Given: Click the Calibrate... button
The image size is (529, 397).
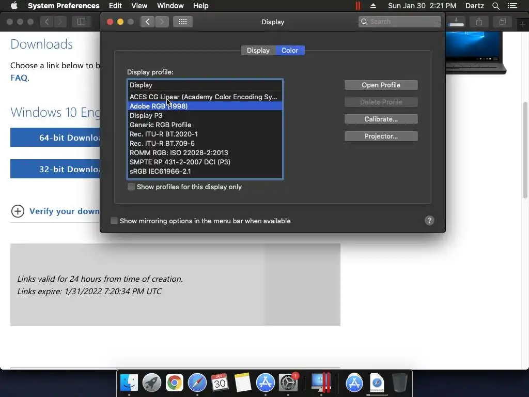Looking at the screenshot, I should pos(381,119).
